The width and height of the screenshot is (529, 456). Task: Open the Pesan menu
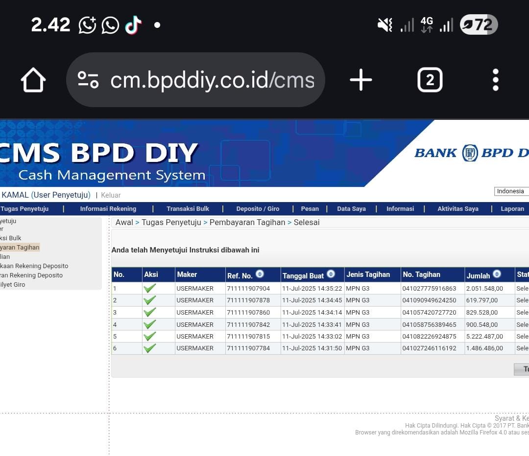310,209
